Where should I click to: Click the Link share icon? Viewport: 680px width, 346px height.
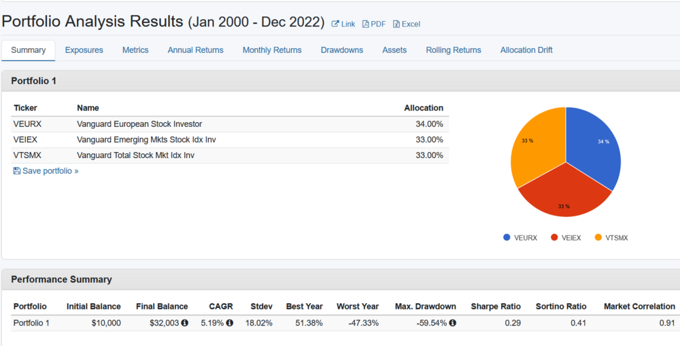(335, 24)
